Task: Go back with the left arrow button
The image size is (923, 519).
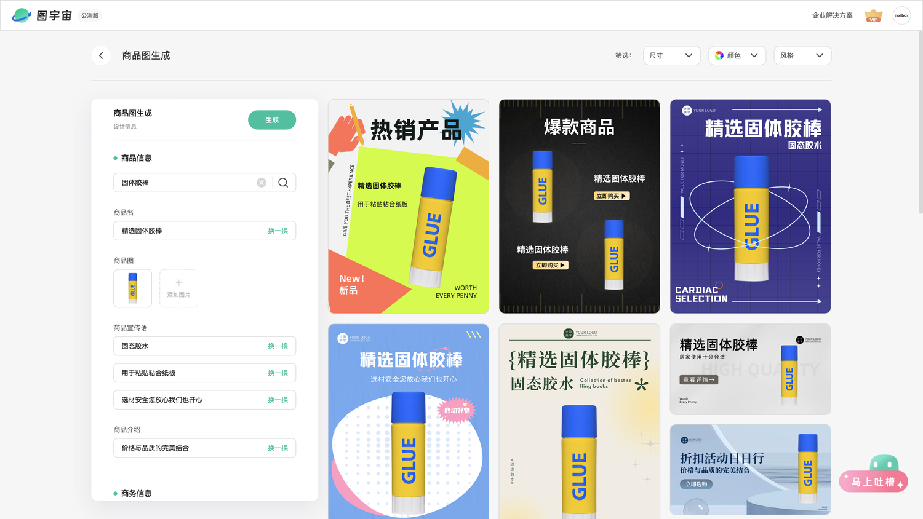Action: 101,55
